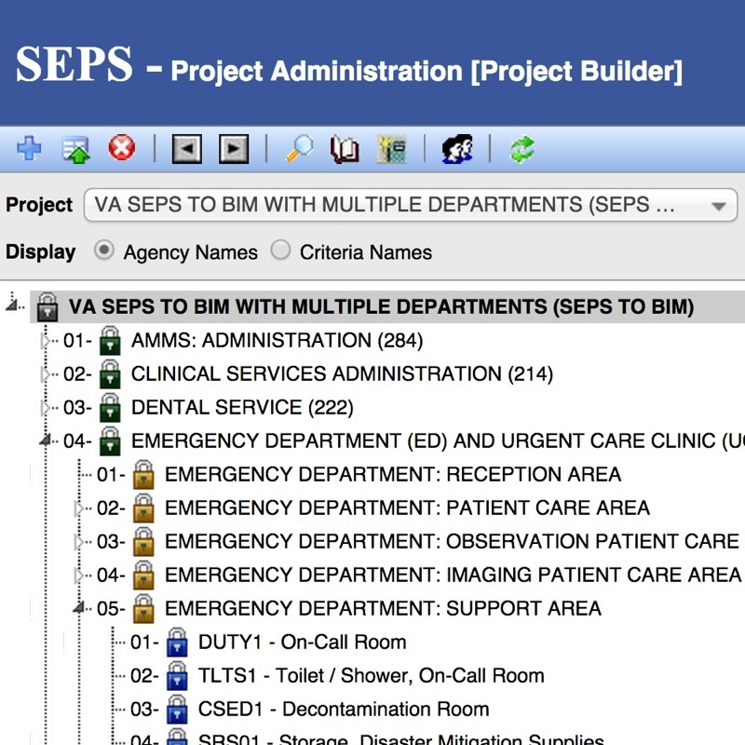Click the green refresh arrows icon
Viewport: 745px width, 745px height.
(522, 150)
